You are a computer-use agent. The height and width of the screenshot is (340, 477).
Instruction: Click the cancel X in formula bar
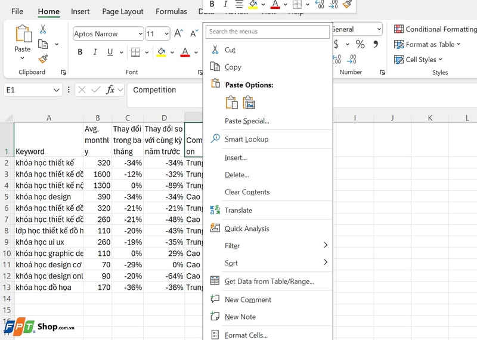tap(82, 90)
